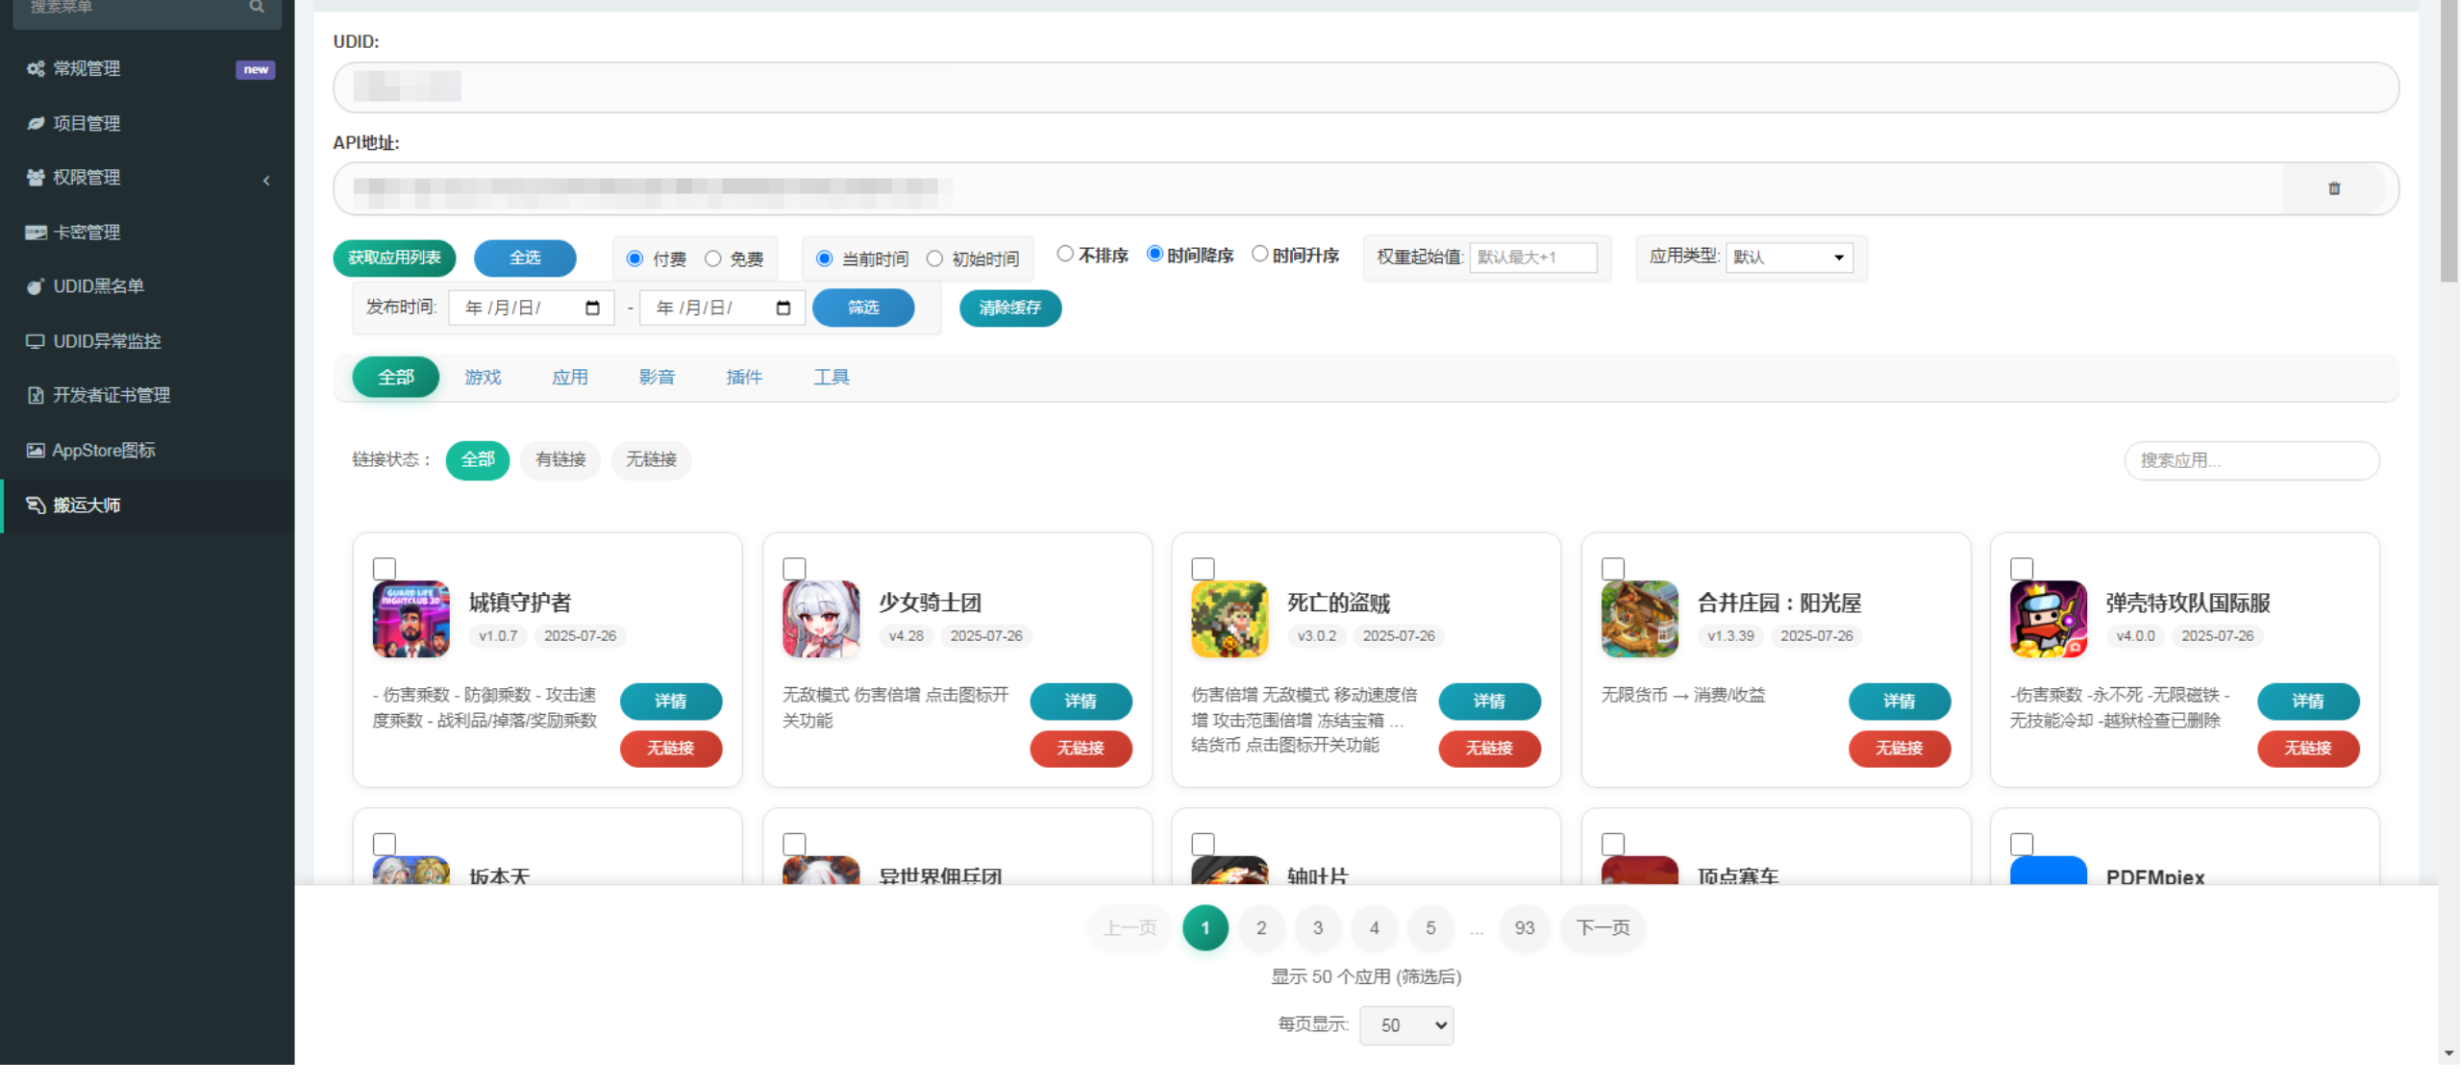Click 合并庄园：阳光屋 app icon
This screenshot has height=1084, width=2461.
point(1640,619)
